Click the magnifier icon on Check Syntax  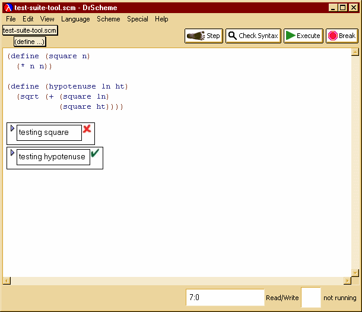coord(232,36)
